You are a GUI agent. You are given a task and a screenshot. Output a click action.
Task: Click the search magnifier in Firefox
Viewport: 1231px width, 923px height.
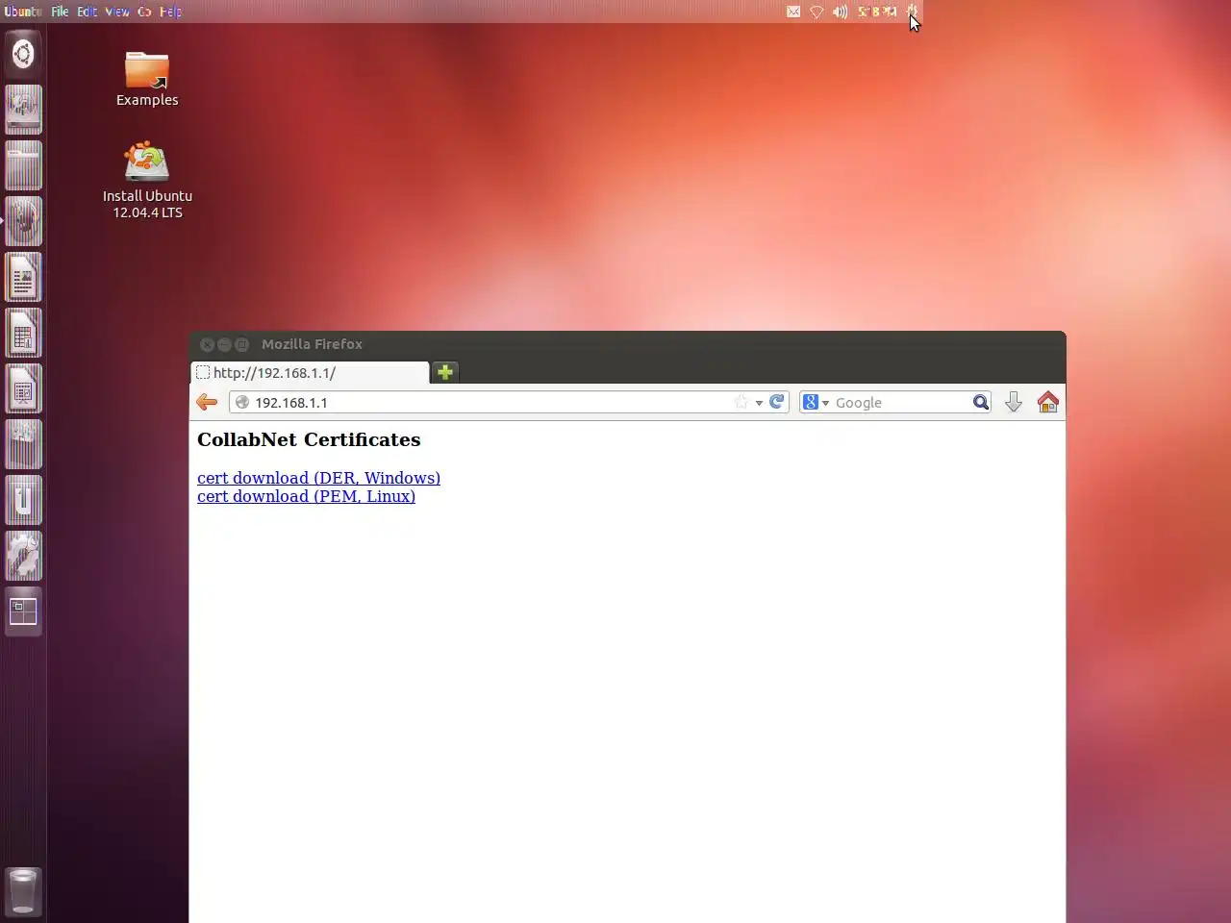(980, 402)
